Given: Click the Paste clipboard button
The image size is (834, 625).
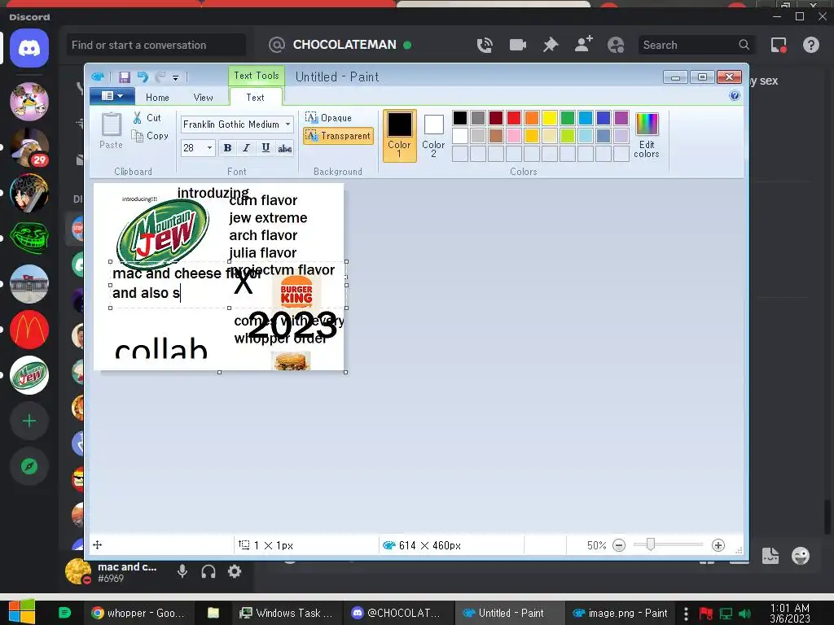Looking at the screenshot, I should 111,131.
